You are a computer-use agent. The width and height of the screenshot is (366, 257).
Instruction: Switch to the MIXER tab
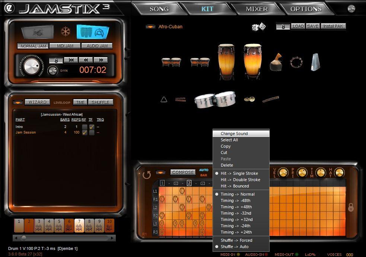[x=257, y=9]
